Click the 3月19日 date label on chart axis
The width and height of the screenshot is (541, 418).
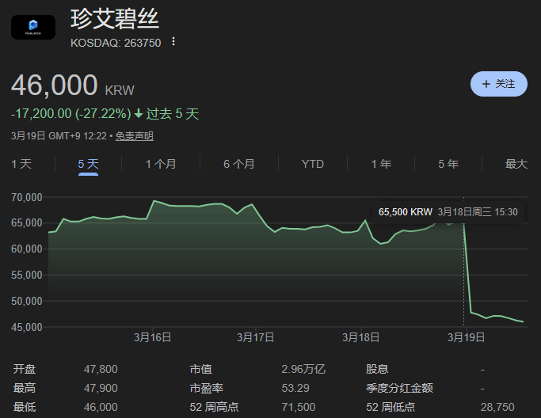(467, 337)
